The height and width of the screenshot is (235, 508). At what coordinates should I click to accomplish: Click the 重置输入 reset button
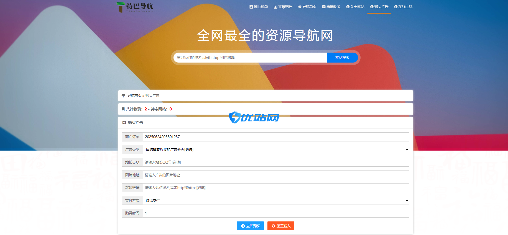click(281, 226)
